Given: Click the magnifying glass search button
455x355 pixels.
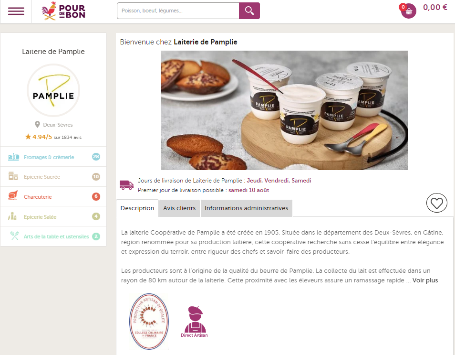Looking at the screenshot, I should 249,11.
